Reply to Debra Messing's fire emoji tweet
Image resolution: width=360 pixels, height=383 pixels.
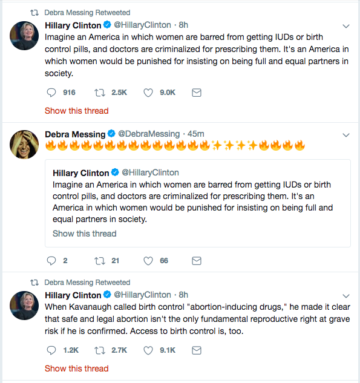coord(51,261)
